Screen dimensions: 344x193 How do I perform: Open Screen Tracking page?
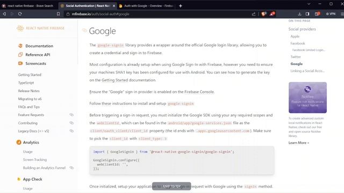35,160
